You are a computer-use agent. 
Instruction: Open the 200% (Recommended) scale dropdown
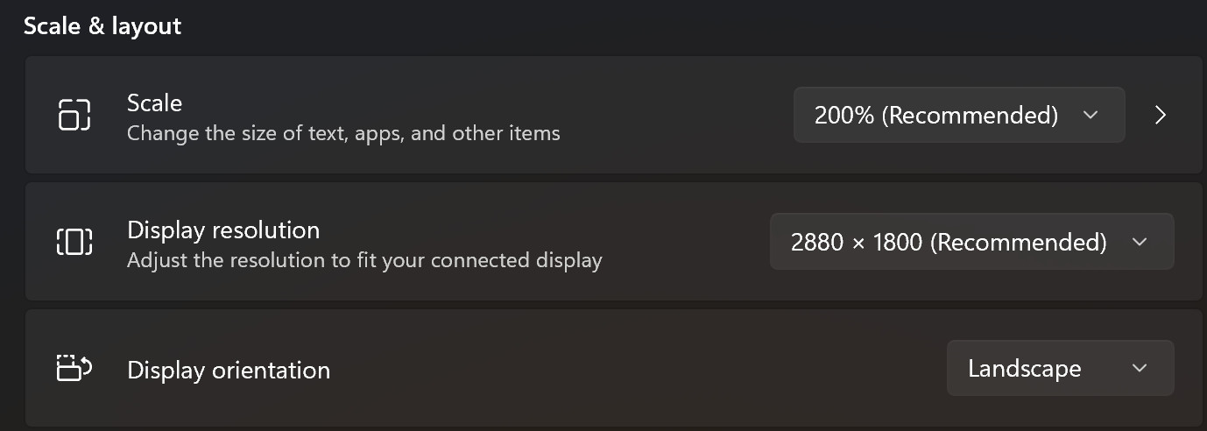[x=959, y=115]
